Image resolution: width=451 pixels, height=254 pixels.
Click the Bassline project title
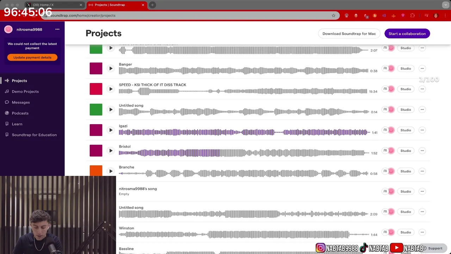(126, 249)
